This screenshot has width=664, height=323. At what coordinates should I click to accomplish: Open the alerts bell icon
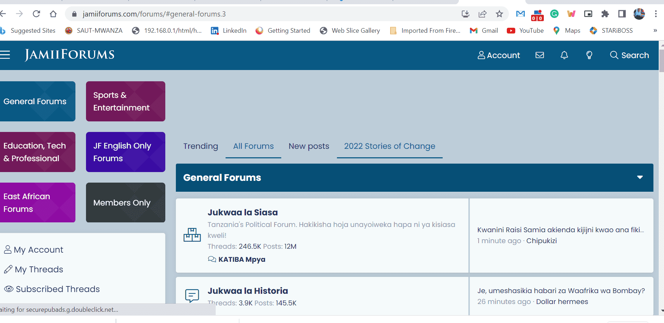[x=564, y=55]
